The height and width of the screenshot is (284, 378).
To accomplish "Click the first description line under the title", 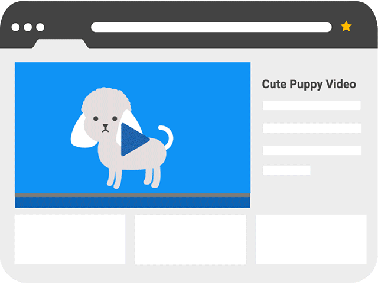I will pos(311,105).
